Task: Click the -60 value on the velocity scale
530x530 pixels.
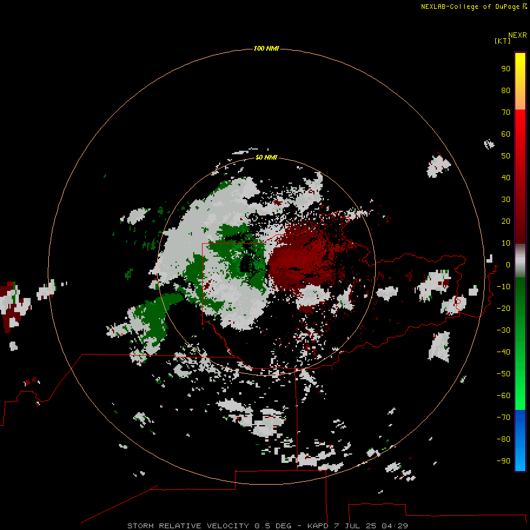Action: 503,396
